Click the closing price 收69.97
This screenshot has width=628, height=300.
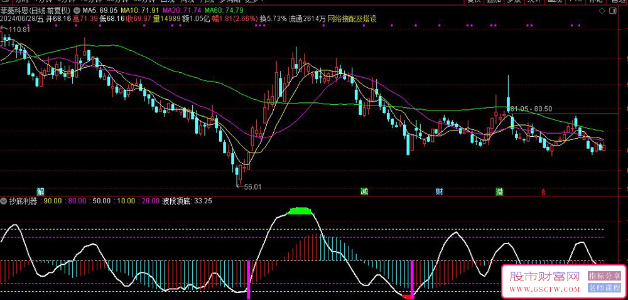[x=139, y=18]
